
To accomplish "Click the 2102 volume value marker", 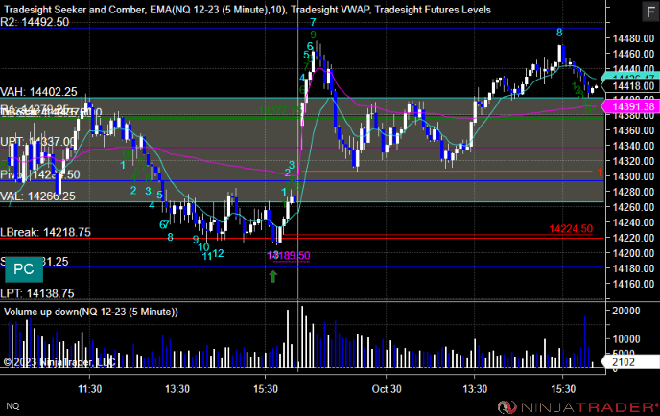I will pyautogui.click(x=630, y=362).
